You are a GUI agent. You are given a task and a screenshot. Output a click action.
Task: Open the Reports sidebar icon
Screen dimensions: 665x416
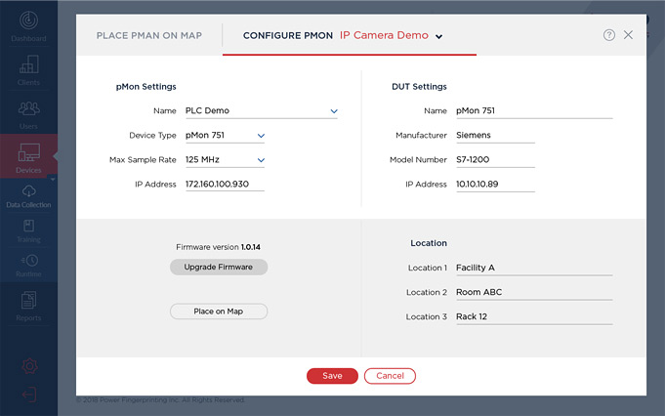coord(28,307)
